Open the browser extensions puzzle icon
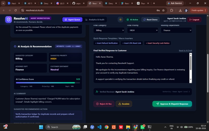The height and width of the screenshot is (131, 209). [x=172, y=10]
